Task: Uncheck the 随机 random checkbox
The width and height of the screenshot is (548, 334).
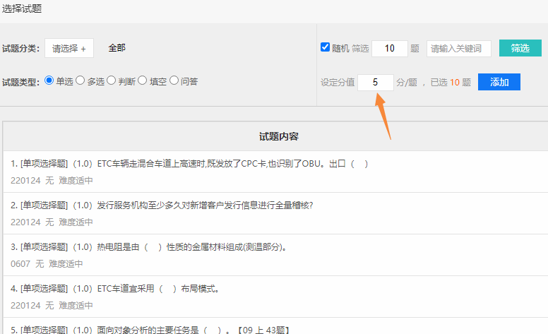Action: pos(325,47)
